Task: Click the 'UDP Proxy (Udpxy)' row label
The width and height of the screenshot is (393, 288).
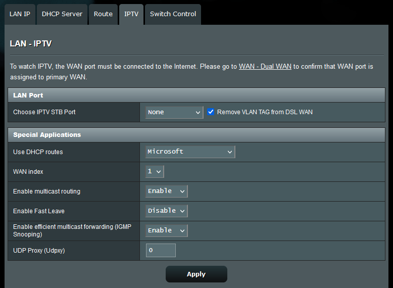Action: coord(39,250)
